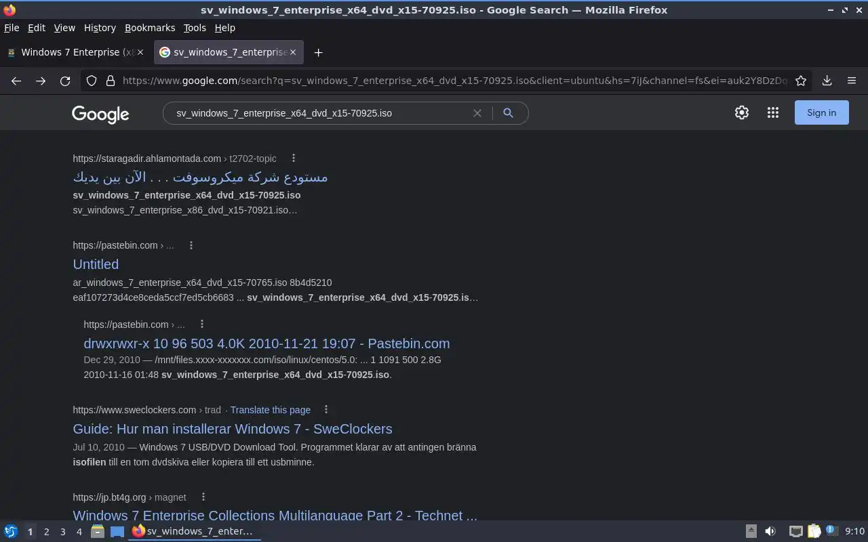Clear the Google search box text
This screenshot has width=868, height=542.
point(477,113)
